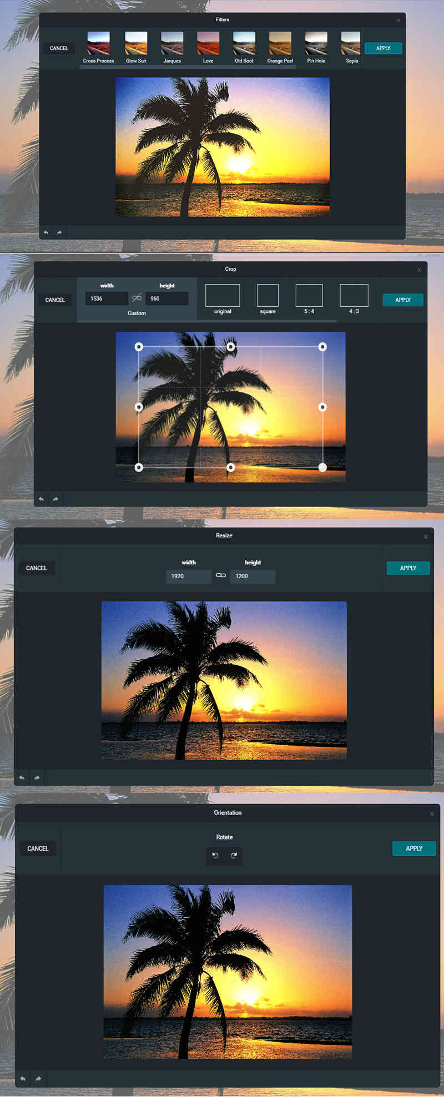Close the Resize panel
This screenshot has width=444, height=1102.
tap(426, 537)
